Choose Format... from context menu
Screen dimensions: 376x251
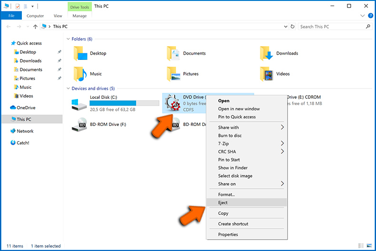coord(247,194)
